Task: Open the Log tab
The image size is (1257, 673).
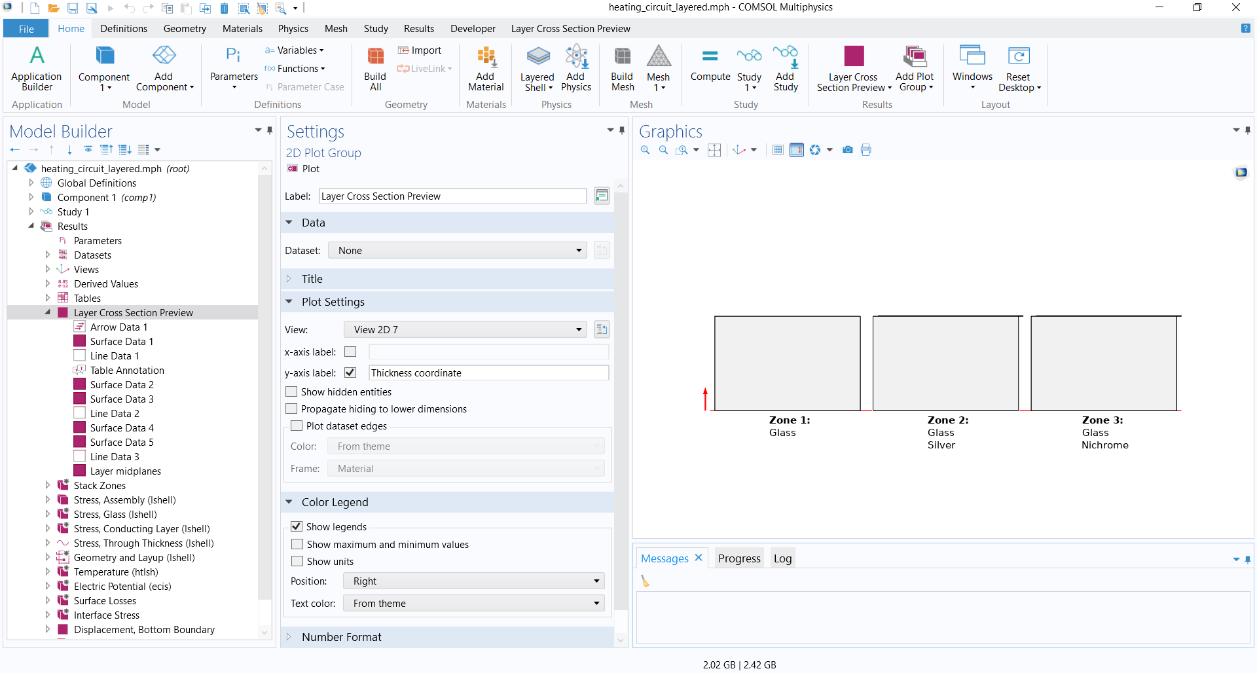Action: (782, 558)
